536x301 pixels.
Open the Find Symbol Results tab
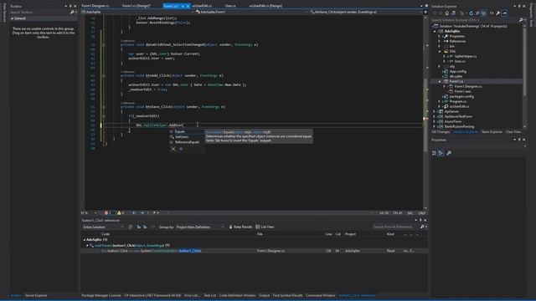pos(288,295)
